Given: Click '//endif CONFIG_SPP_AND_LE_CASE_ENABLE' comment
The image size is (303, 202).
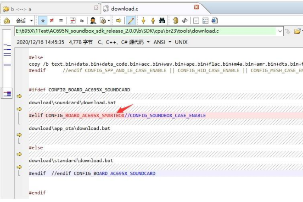Looking at the screenshot, I should tap(183, 71).
